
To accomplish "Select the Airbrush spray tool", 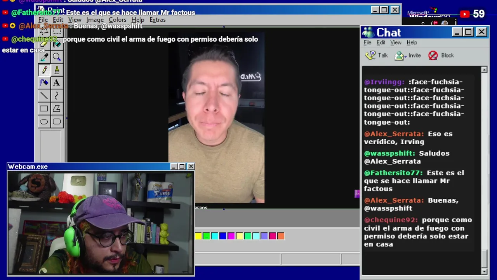I will click(44, 83).
